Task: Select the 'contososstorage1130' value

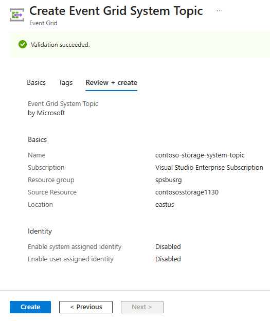Action: click(187, 192)
